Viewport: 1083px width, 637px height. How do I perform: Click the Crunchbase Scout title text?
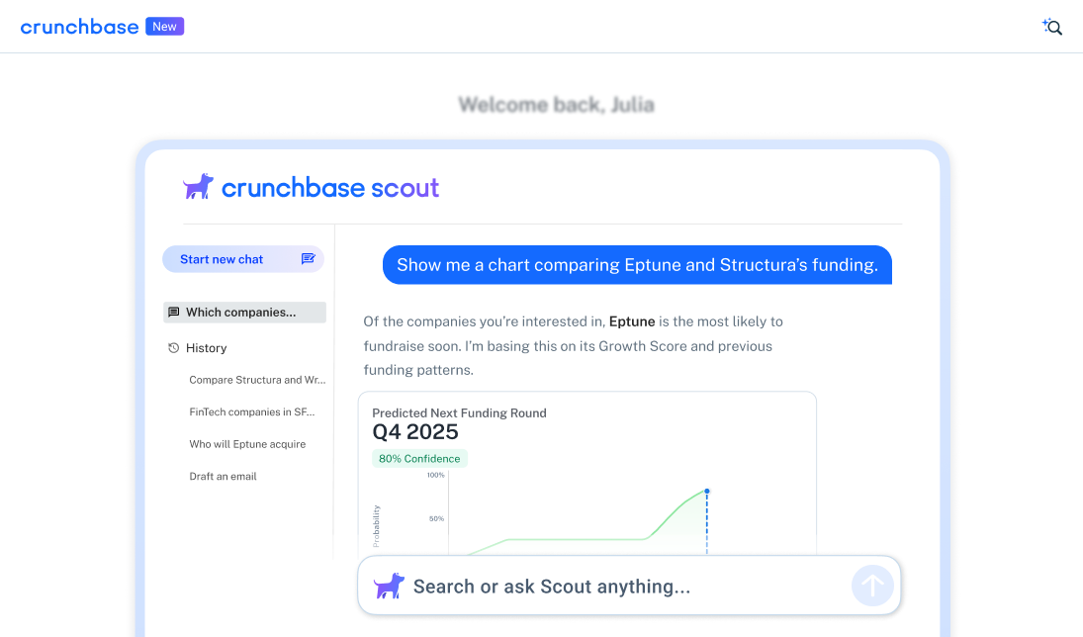pyautogui.click(x=330, y=187)
